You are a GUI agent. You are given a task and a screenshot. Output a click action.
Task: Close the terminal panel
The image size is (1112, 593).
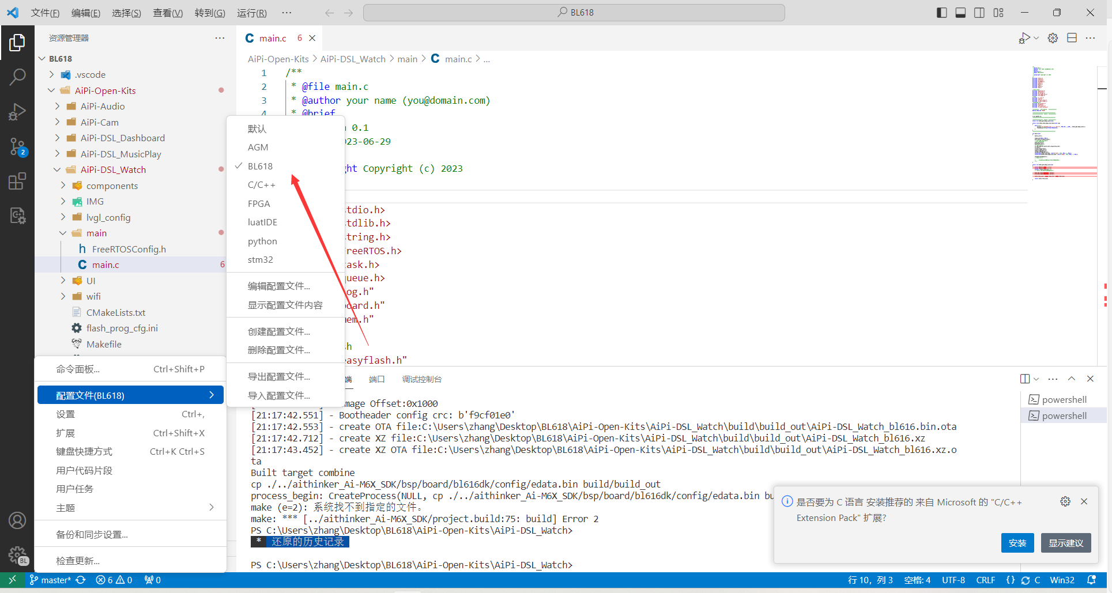[x=1090, y=379]
